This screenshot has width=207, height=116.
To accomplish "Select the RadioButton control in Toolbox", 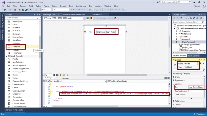I will coord(18,31).
